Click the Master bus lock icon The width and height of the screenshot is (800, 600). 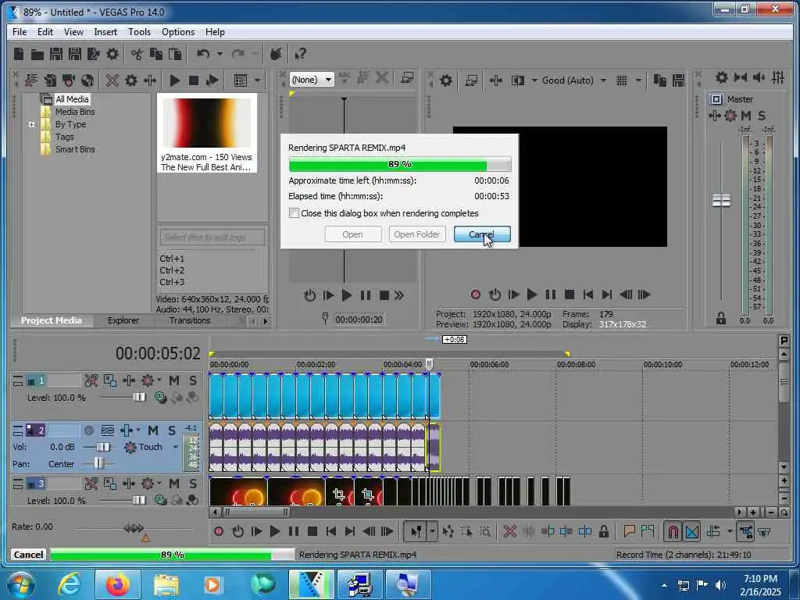click(720, 319)
